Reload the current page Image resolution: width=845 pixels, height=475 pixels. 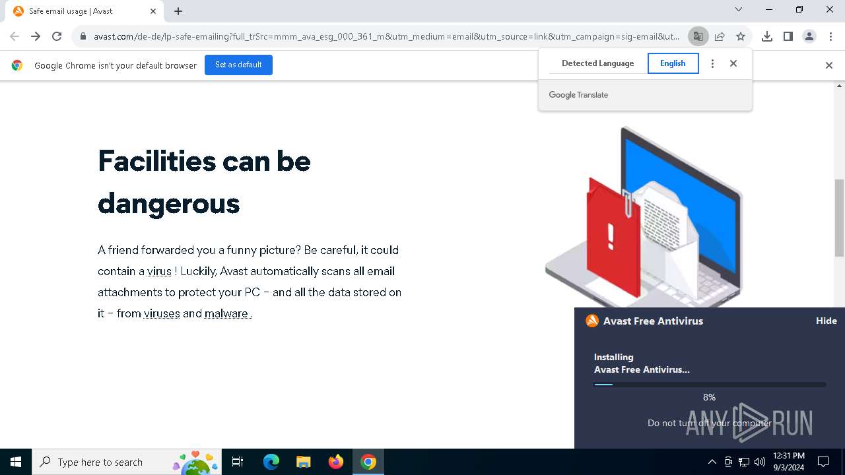[x=57, y=36]
